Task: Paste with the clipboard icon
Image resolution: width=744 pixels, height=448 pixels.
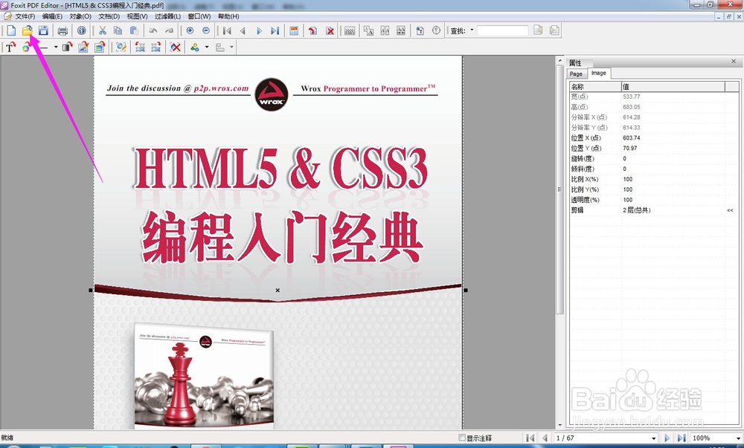Action: point(134,30)
